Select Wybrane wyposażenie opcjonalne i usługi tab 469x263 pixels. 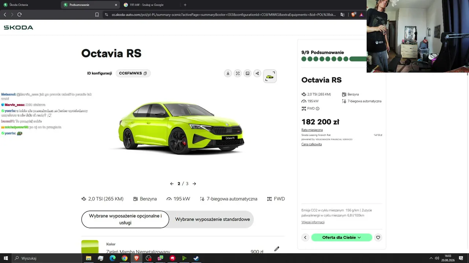click(125, 219)
